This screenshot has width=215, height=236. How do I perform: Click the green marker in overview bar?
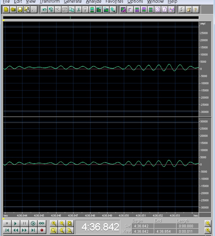coord(70,18)
